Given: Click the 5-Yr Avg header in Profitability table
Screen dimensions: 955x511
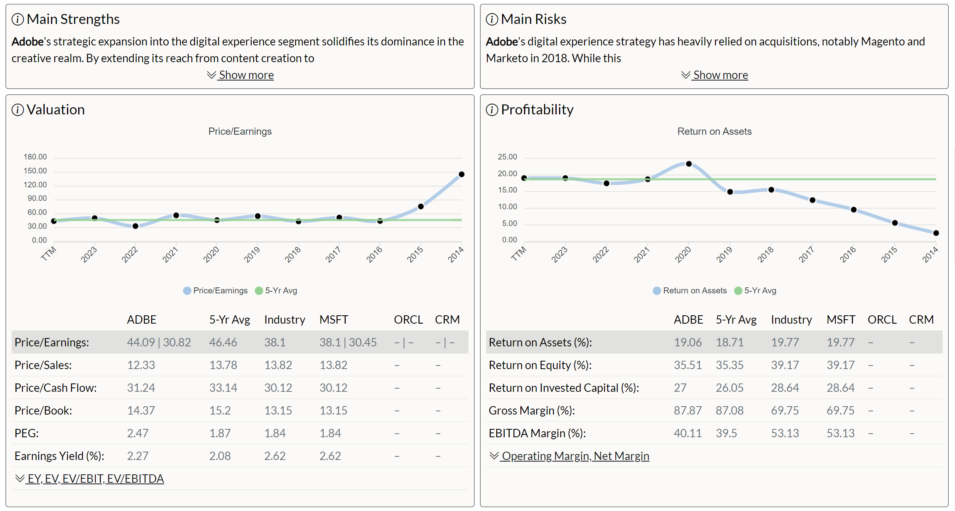Looking at the screenshot, I should (x=736, y=319).
